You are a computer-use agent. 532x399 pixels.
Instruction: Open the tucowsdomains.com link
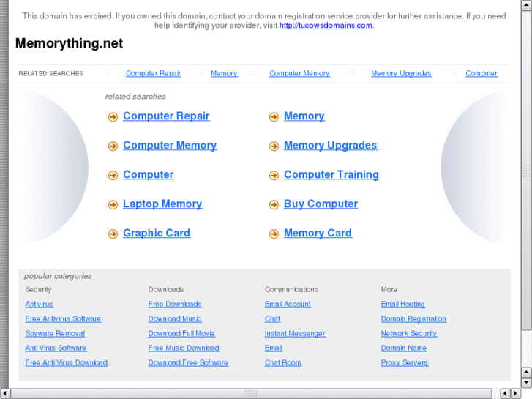click(x=326, y=26)
